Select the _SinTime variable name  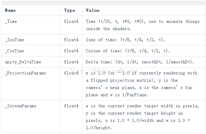click(15, 40)
